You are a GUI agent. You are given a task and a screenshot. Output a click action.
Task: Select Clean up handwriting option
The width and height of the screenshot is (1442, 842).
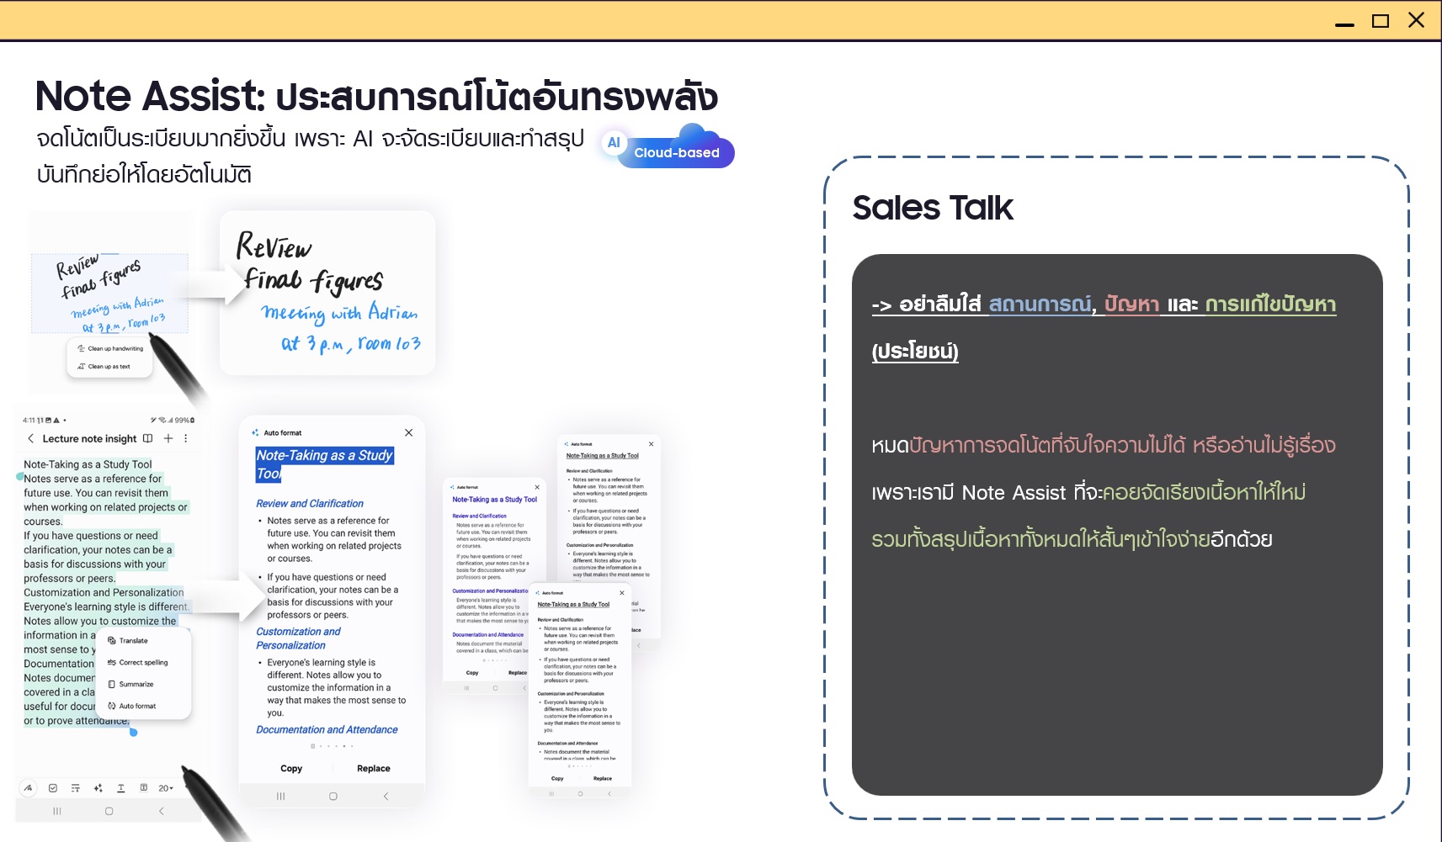[110, 348]
